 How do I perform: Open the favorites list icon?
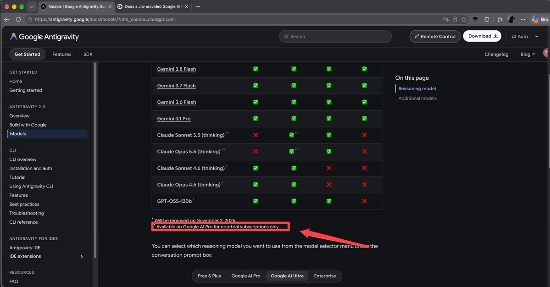pos(500,19)
